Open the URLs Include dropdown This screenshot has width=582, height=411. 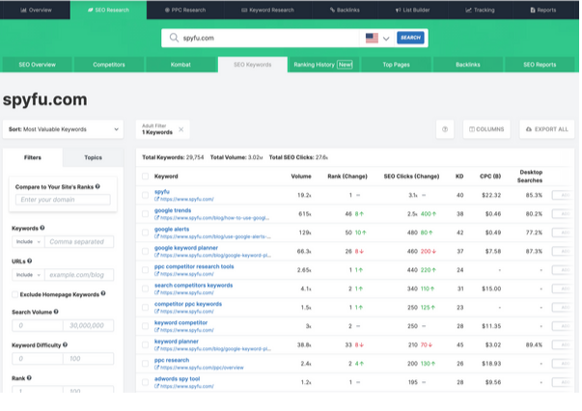[x=28, y=275]
